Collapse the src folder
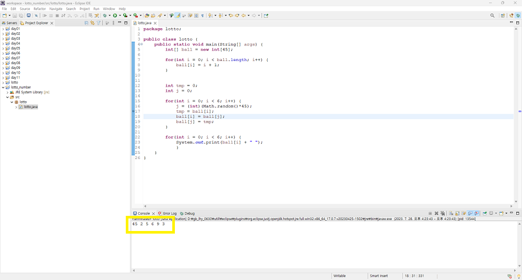Viewport: 522px width, 280px height. [8, 97]
